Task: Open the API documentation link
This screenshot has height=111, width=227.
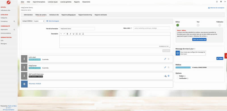Action: (x=9, y=110)
